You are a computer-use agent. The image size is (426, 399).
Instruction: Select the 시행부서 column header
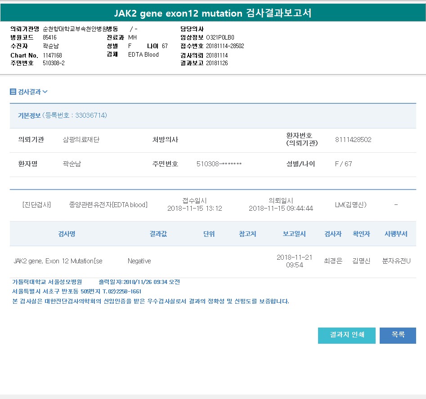coord(396,234)
